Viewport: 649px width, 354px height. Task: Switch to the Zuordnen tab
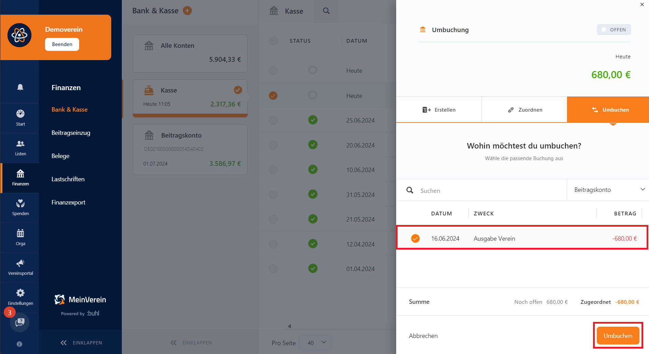524,110
